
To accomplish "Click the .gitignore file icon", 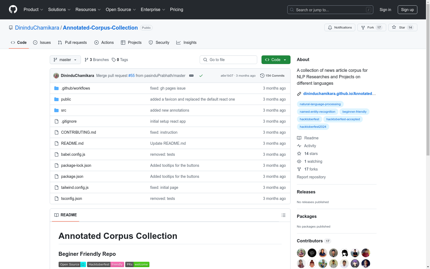I will coord(56,121).
